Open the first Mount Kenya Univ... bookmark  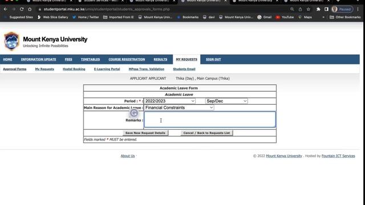[155, 17]
